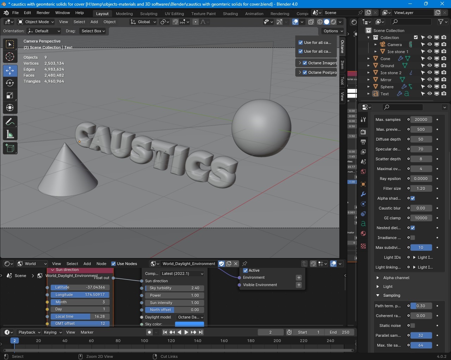Select the Select Box tool in the toolbar
451x360 pixels.
pyautogui.click(x=10, y=44)
